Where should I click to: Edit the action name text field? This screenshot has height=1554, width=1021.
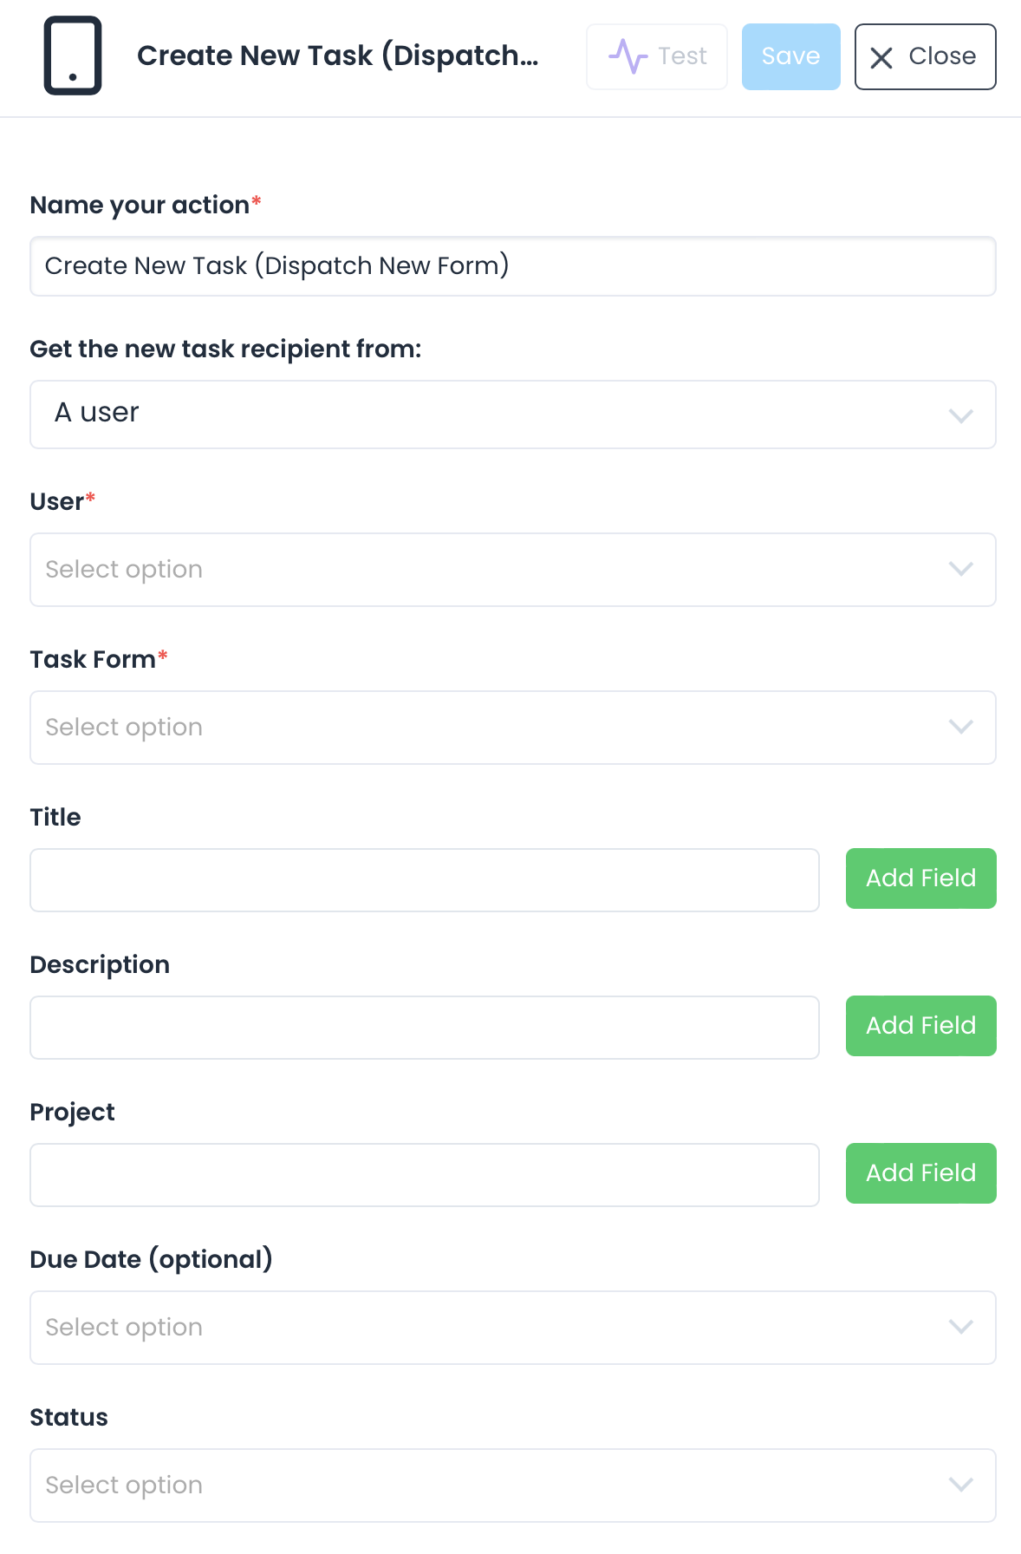pyautogui.click(x=512, y=266)
